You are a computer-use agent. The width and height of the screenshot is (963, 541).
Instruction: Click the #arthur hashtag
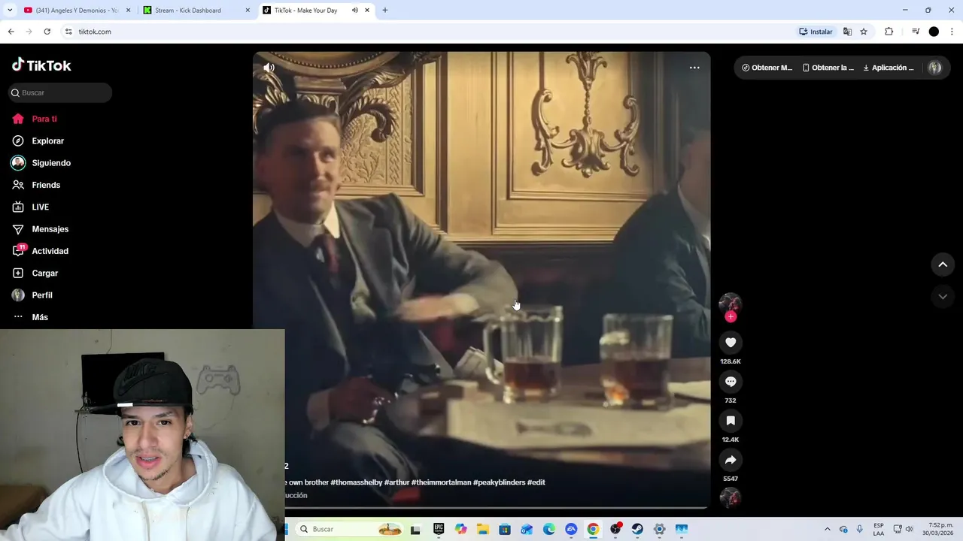[396, 482]
